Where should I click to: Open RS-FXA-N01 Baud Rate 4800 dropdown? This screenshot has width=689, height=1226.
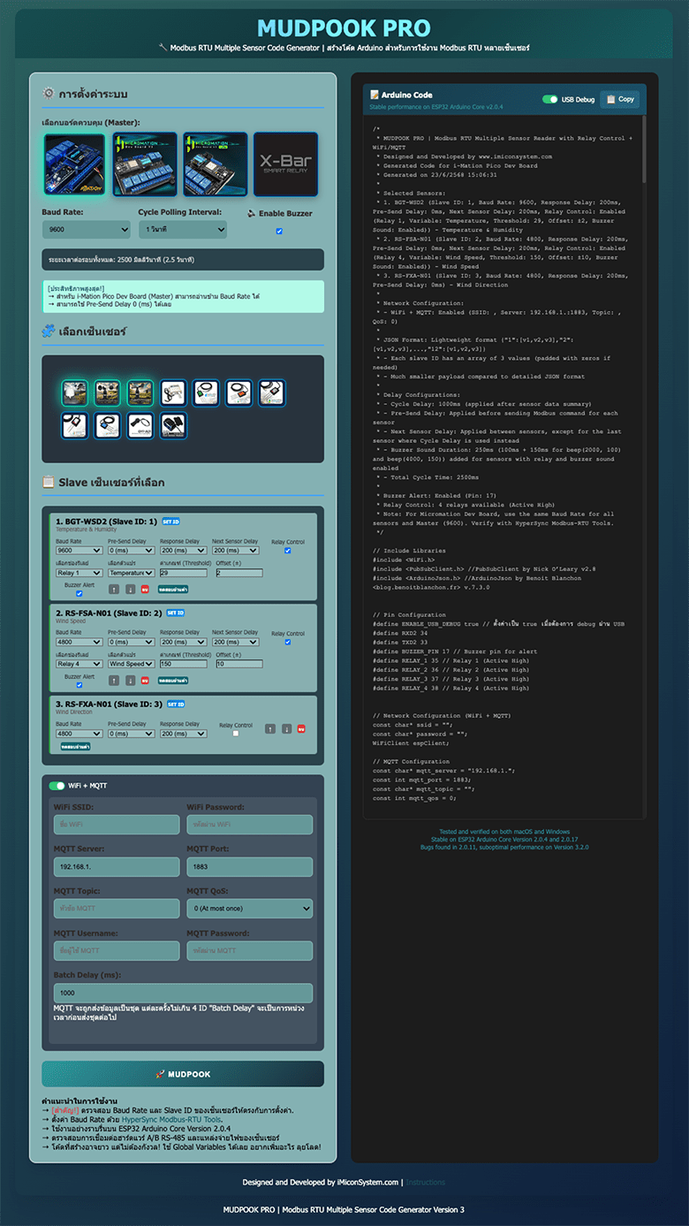[x=79, y=733]
